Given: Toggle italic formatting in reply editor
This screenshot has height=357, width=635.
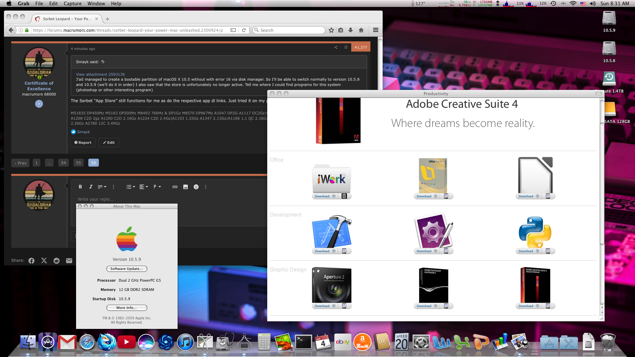Looking at the screenshot, I should 91,187.
